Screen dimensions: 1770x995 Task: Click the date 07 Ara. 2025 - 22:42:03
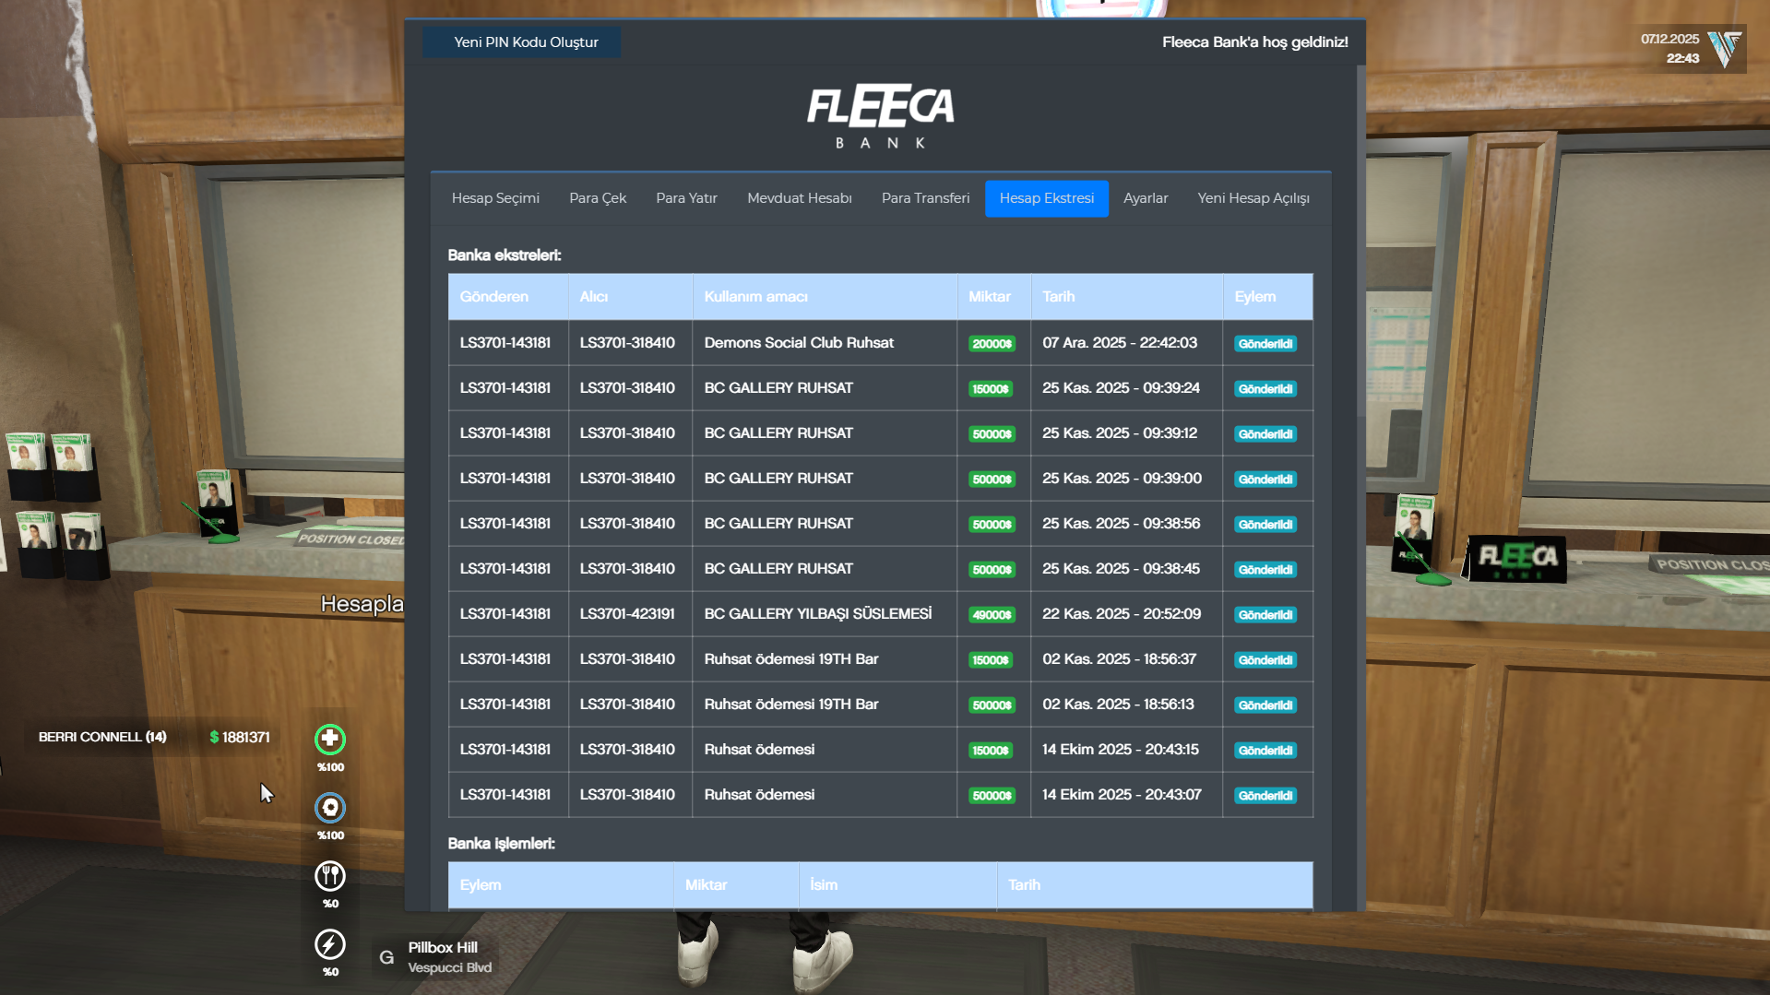click(x=1120, y=343)
